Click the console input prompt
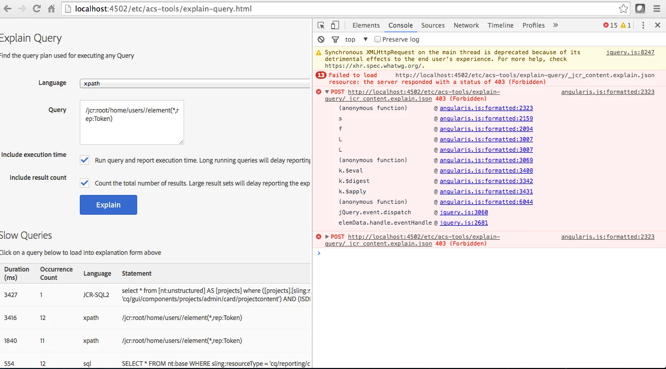The height and width of the screenshot is (369, 666). pyautogui.click(x=490, y=253)
